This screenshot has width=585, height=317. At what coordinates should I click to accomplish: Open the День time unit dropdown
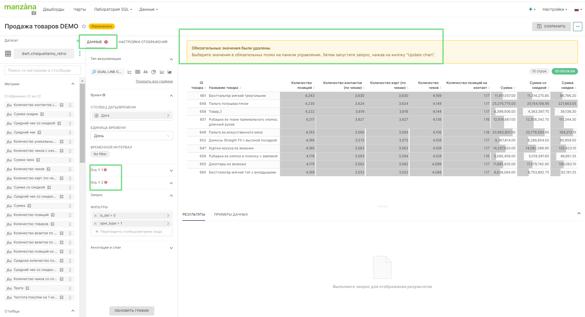[x=131, y=136]
